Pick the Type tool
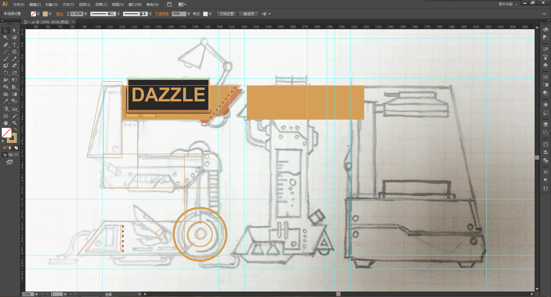 14,45
